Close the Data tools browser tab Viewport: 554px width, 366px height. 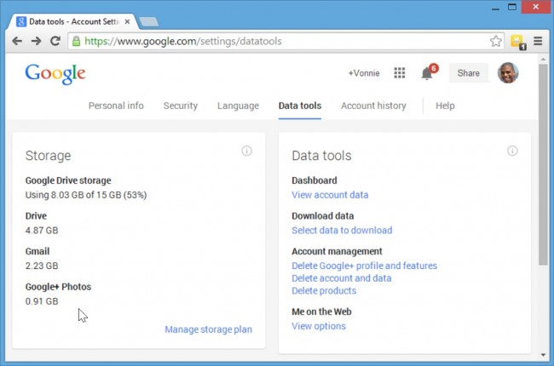coord(127,22)
